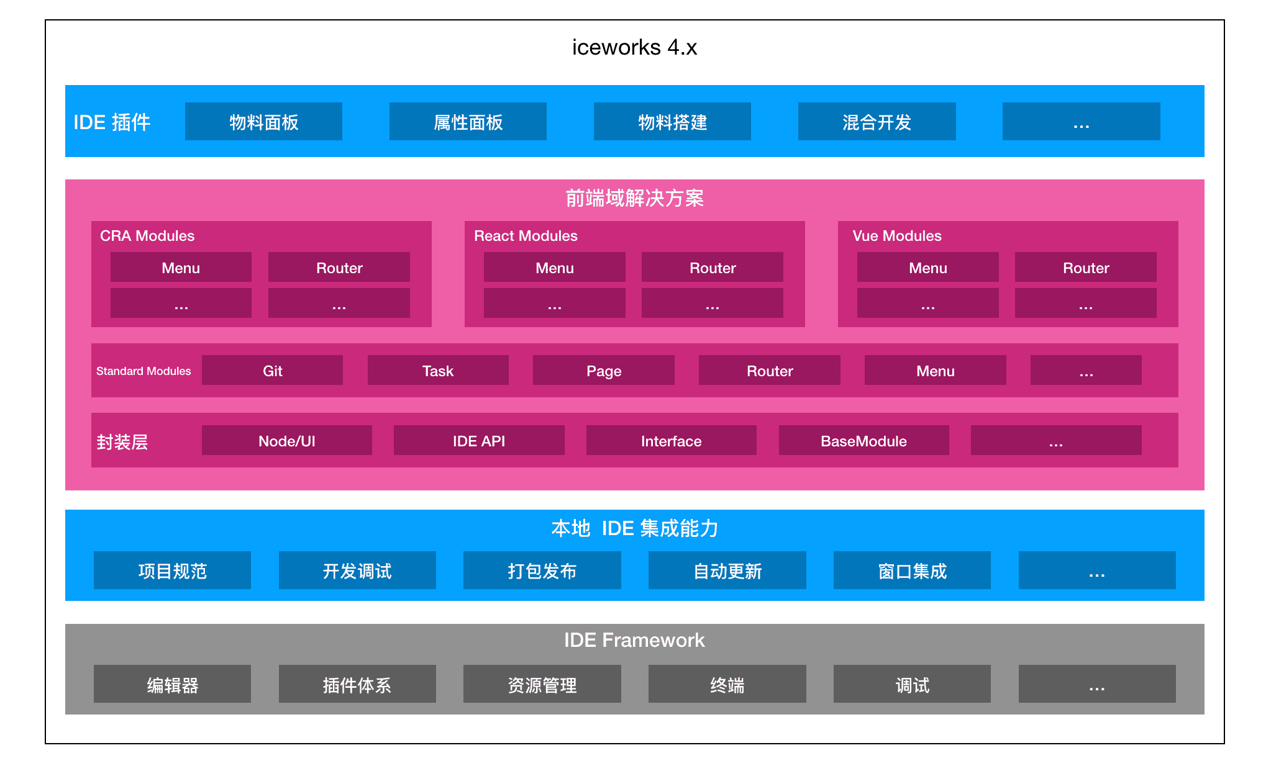Select 混合开发 in the IDE 插件 row
This screenshot has height=771, width=1271.
point(876,122)
